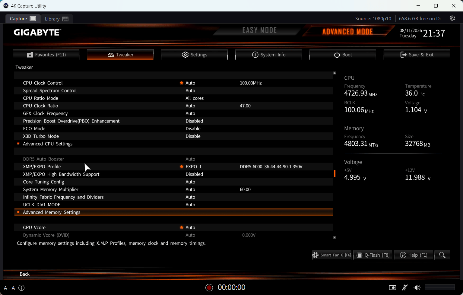Click the 00:00:00 recording timer
Screen dimensions: 463x295
[232, 287]
